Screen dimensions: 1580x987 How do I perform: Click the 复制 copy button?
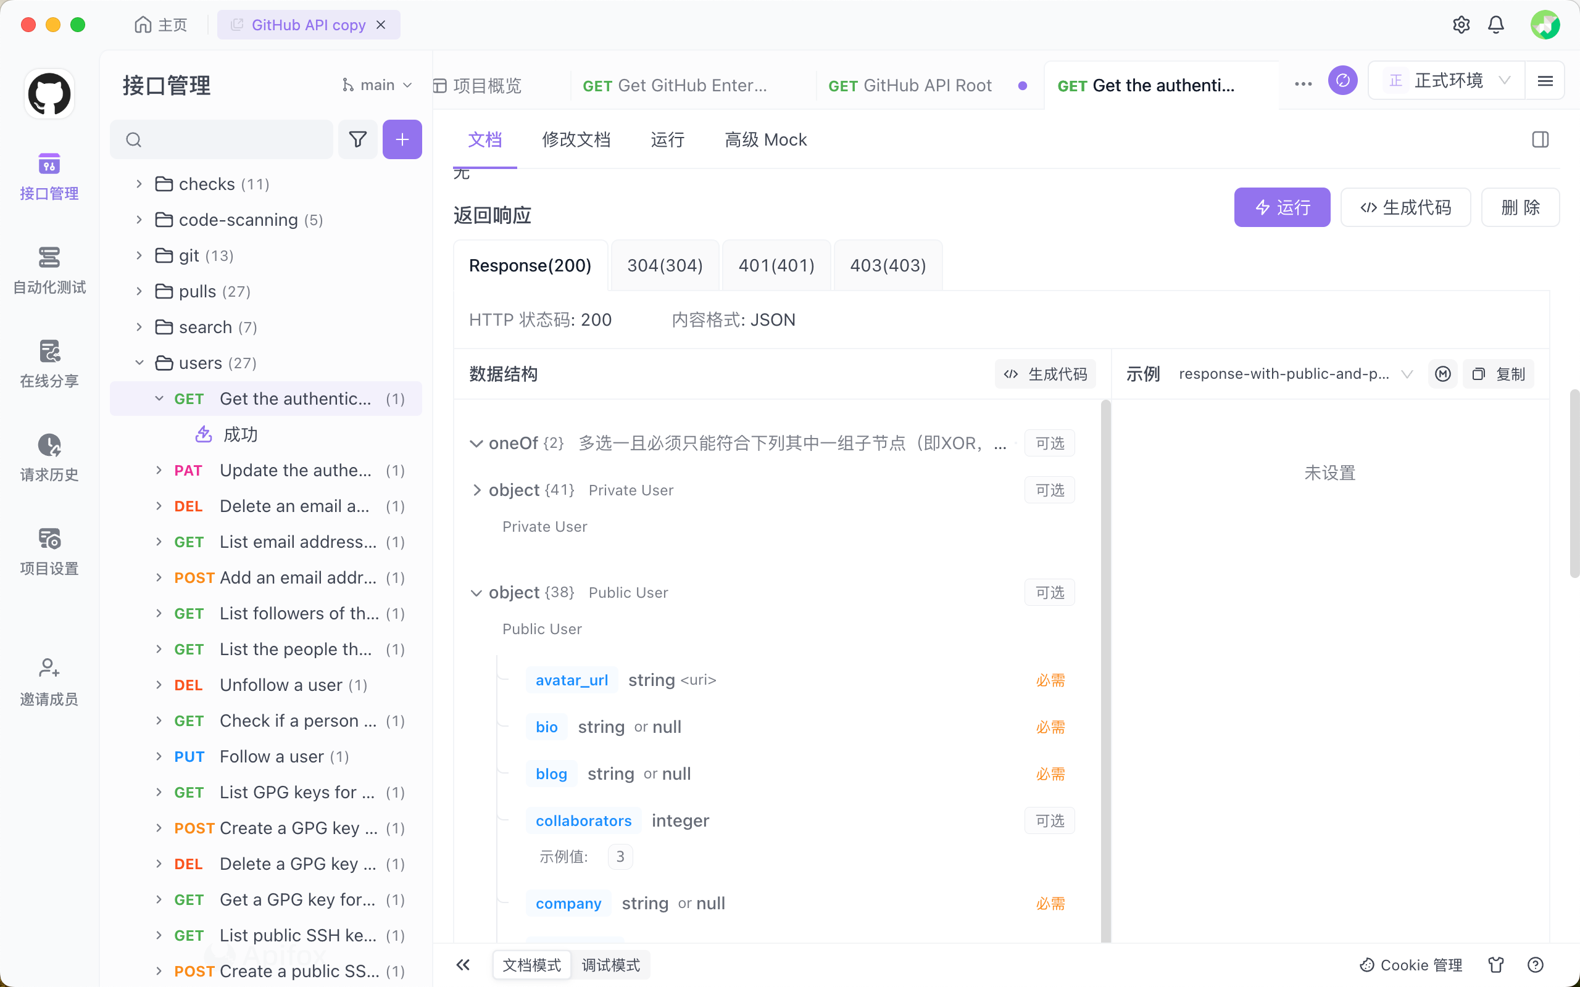coord(1498,374)
